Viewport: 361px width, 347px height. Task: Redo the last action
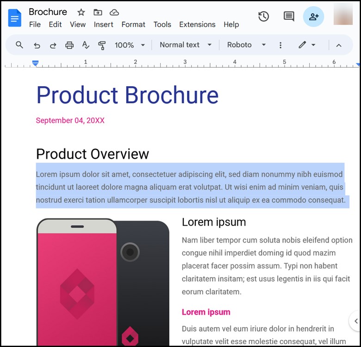53,45
